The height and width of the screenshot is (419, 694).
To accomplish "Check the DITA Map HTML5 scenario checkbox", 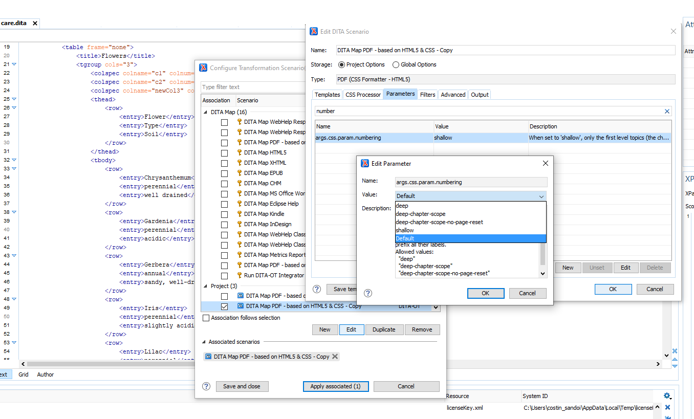I will tap(224, 153).
